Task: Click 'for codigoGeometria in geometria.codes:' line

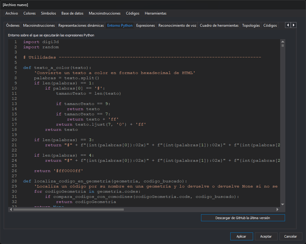Action: pyautogui.click(x=87, y=191)
